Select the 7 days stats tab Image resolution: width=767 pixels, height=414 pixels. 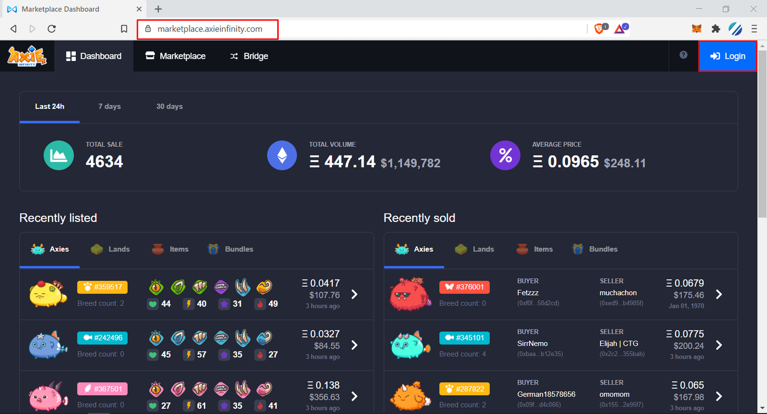[x=110, y=106]
